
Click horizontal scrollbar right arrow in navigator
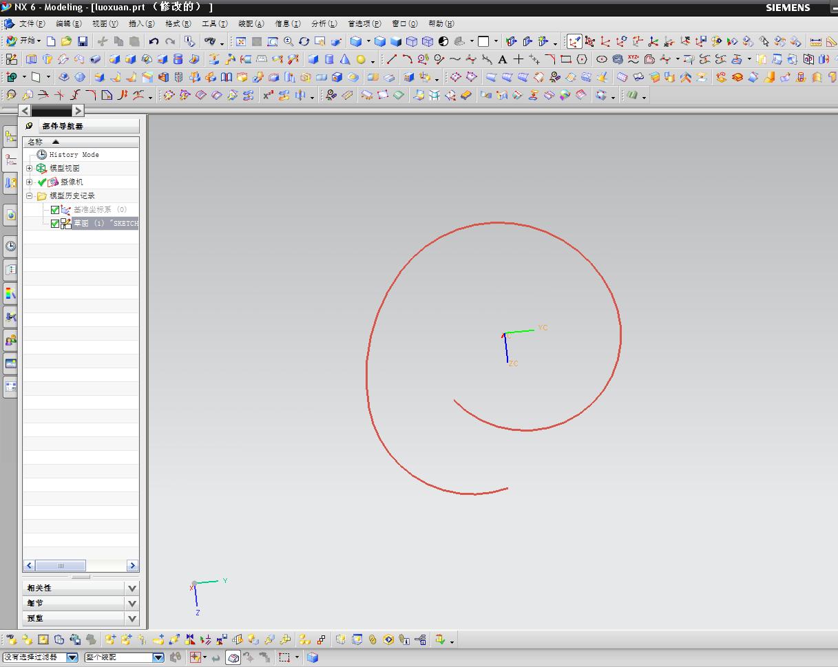coord(132,566)
